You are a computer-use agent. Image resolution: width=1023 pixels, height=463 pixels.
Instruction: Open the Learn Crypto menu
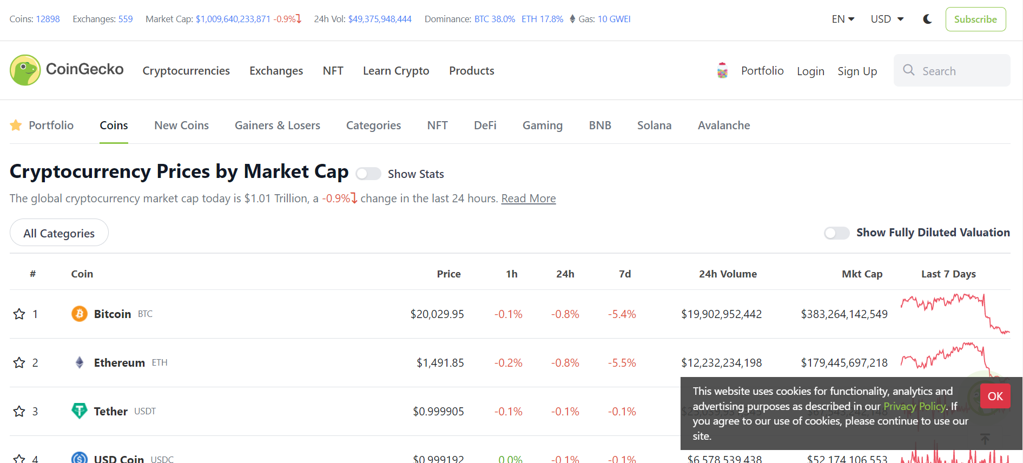click(x=396, y=71)
